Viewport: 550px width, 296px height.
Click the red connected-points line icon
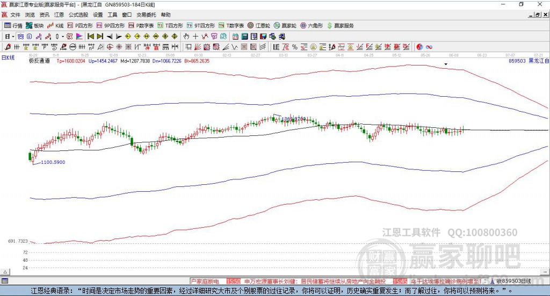(205, 37)
